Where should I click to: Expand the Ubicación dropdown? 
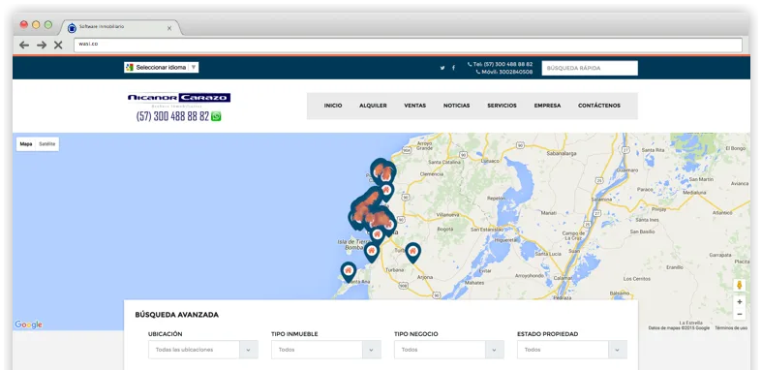coord(203,350)
